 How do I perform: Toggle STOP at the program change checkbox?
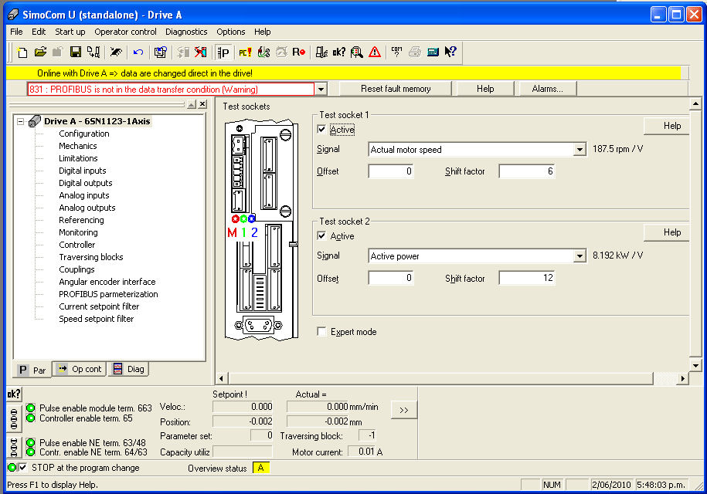tap(23, 468)
